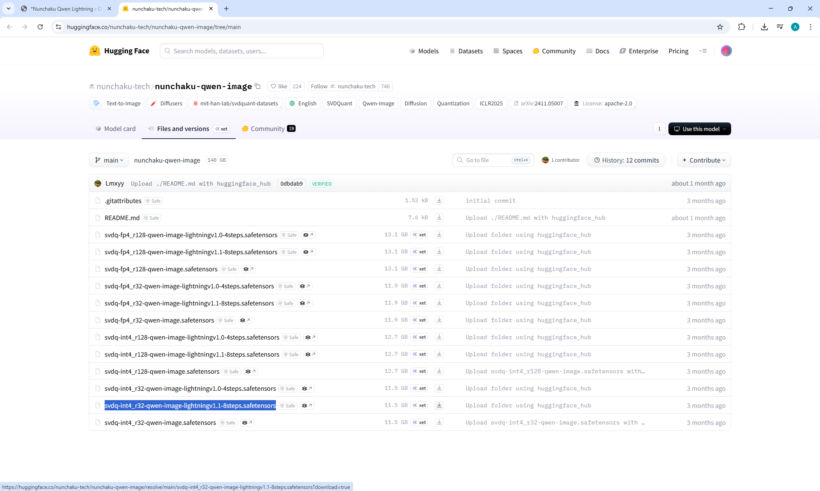
Task: Download svdq-int4_r32-qwen-image-lightningv1.1-8steps file via download icon
Action: tap(439, 405)
